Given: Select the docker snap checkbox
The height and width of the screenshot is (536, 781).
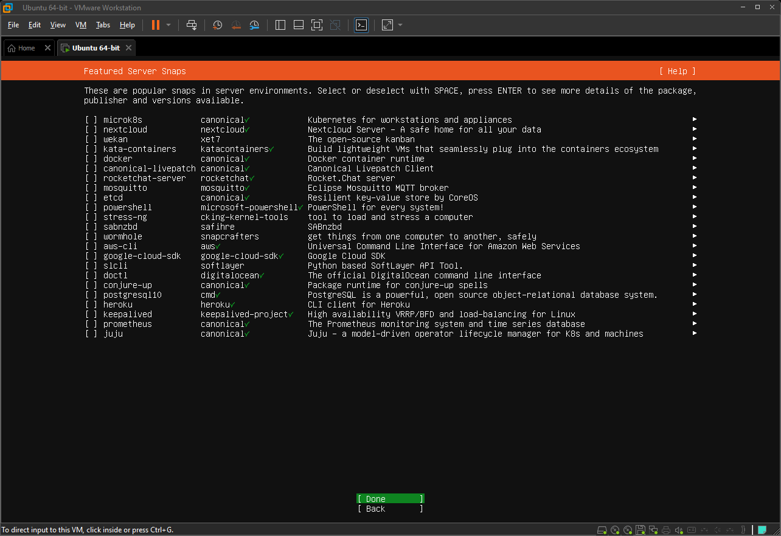Looking at the screenshot, I should [x=91, y=159].
